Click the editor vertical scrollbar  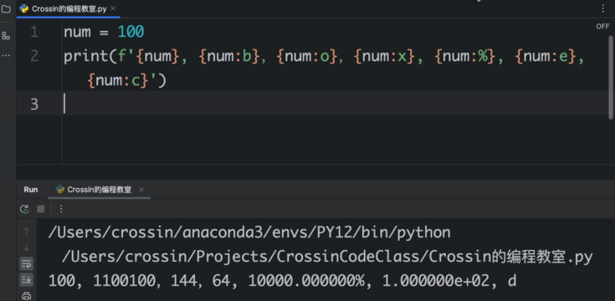[x=611, y=77]
